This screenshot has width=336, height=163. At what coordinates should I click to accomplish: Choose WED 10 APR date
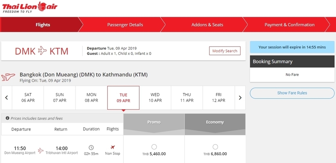click(155, 97)
